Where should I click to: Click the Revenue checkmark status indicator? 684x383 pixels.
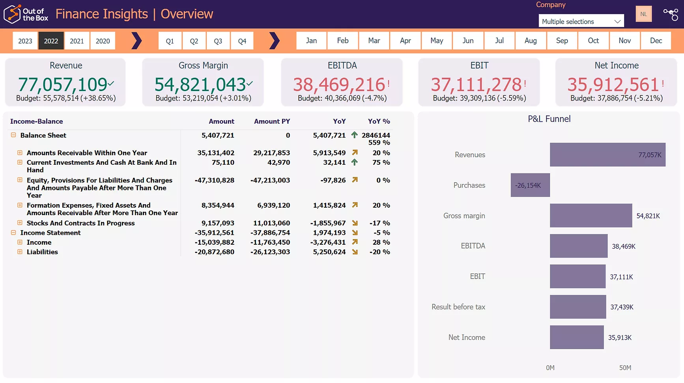pyautogui.click(x=111, y=83)
